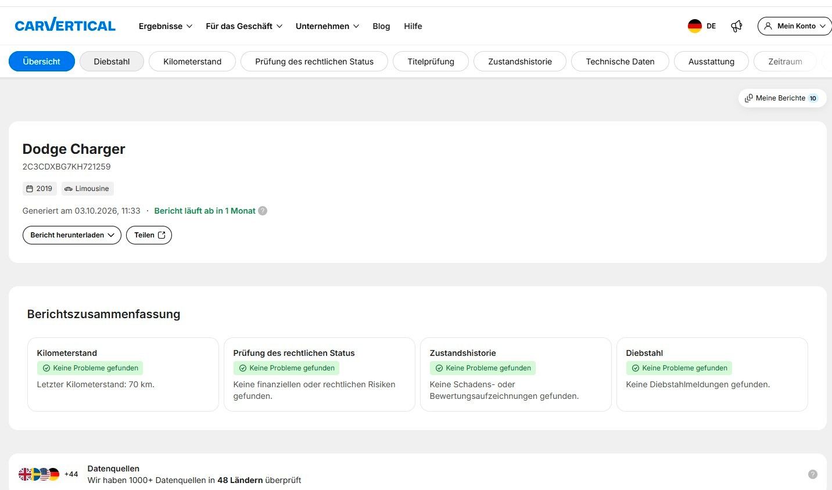Viewport: 832px width, 490px height.
Task: Click the help icon in Datenquellen row
Action: [813, 474]
